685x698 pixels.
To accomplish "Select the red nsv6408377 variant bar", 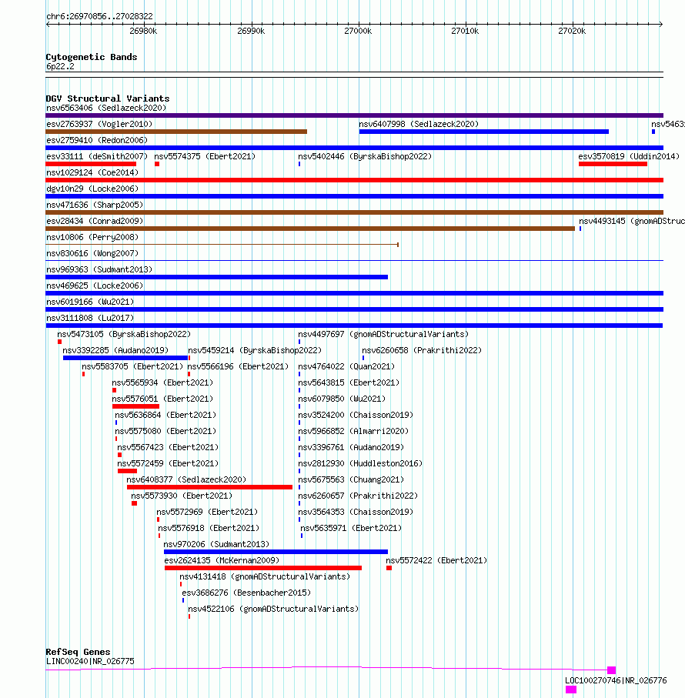I will [x=209, y=487].
